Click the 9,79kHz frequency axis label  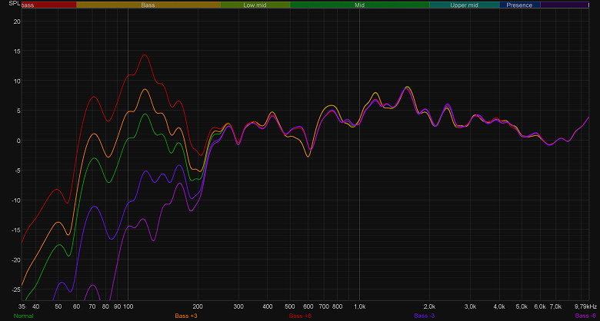coord(585,306)
